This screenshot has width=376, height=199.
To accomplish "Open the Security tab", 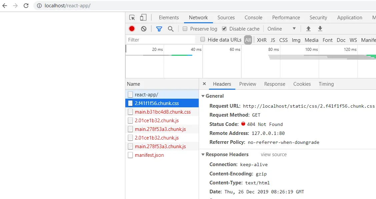I will pos(318,17).
